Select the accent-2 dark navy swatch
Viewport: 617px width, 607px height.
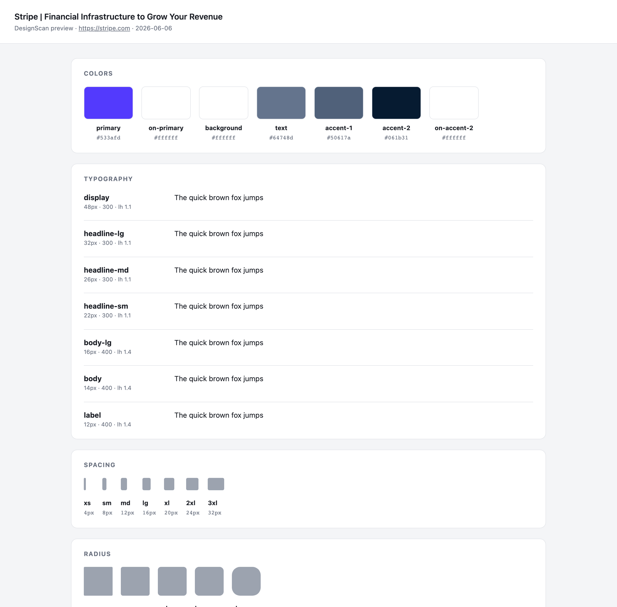[396, 103]
